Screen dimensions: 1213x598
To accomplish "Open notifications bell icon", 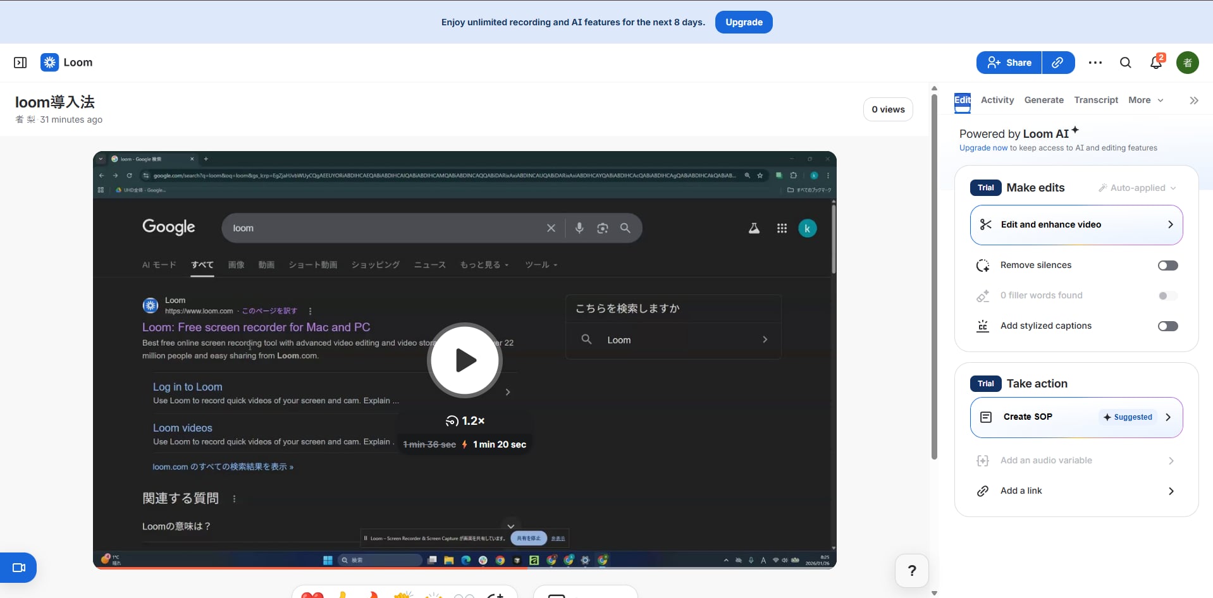I will [x=1156, y=63].
